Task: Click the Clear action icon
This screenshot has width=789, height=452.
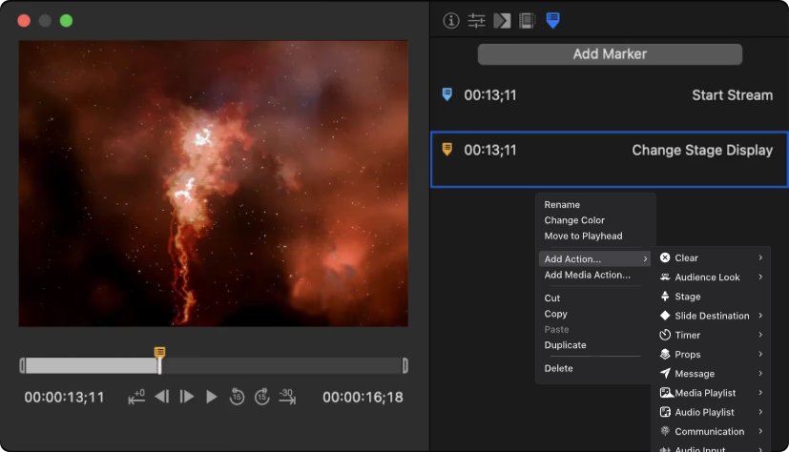Action: tap(665, 257)
